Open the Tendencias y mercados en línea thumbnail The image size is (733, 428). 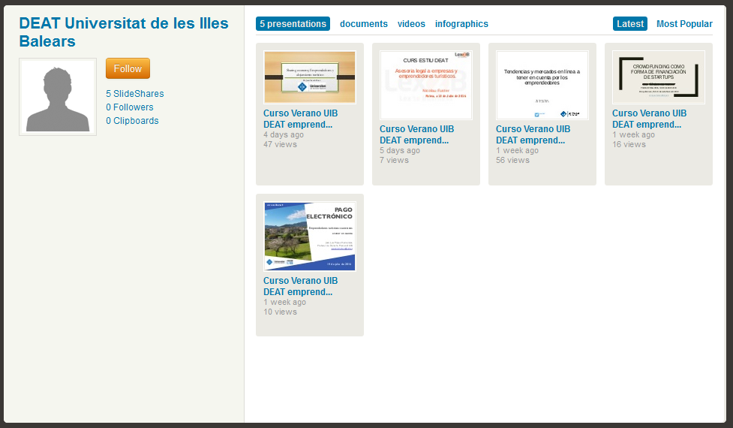pos(542,85)
